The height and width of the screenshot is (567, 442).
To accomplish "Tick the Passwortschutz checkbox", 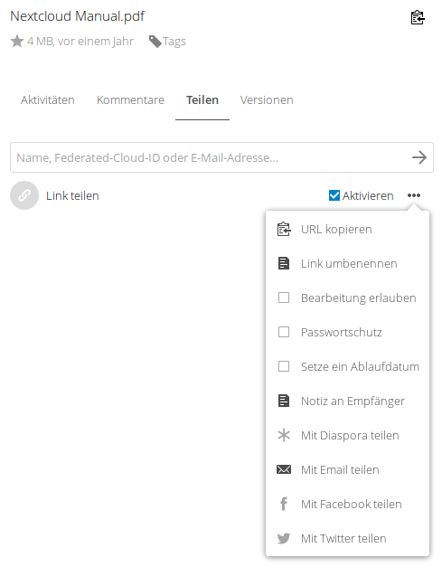I will pyautogui.click(x=284, y=332).
